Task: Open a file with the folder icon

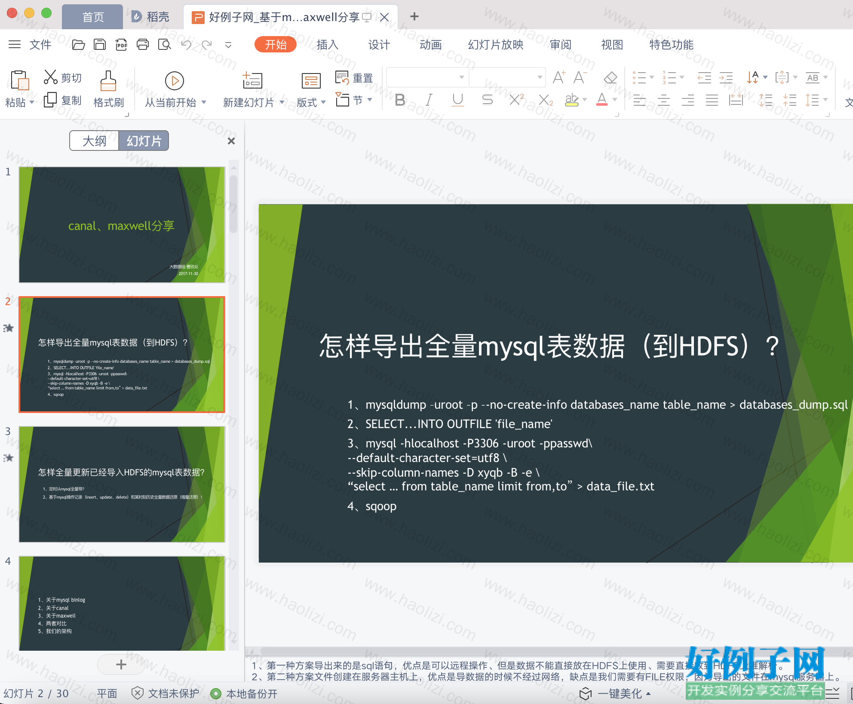Action: [78, 44]
